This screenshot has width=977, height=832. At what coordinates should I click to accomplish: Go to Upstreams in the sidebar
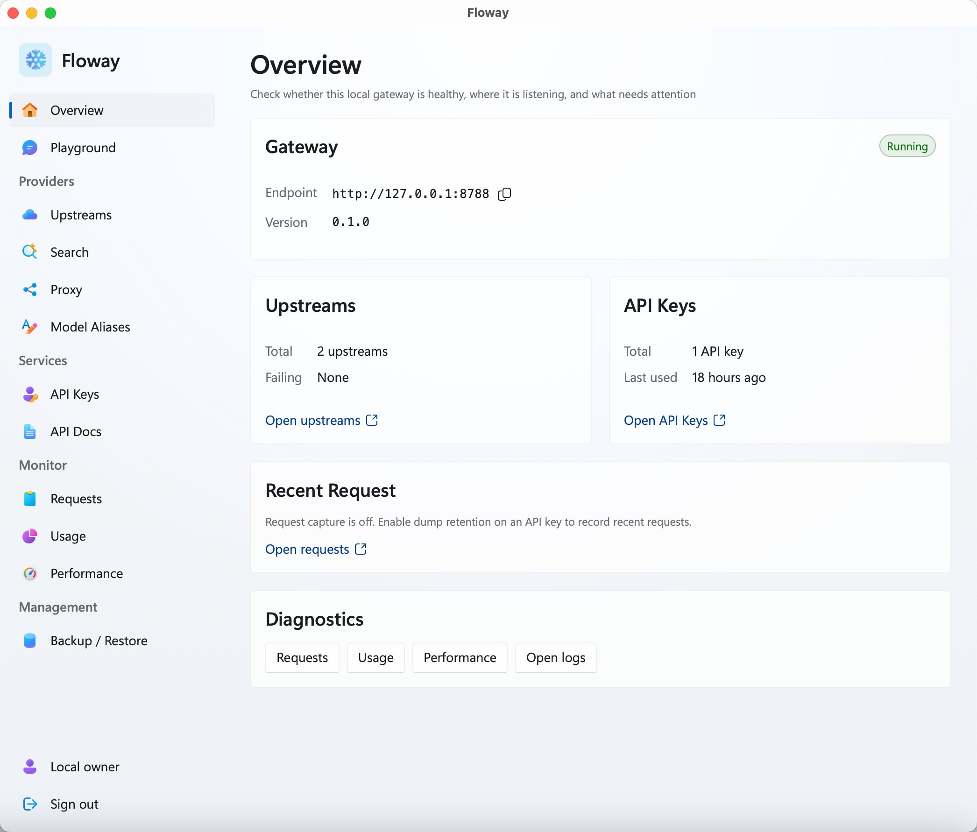click(112, 215)
